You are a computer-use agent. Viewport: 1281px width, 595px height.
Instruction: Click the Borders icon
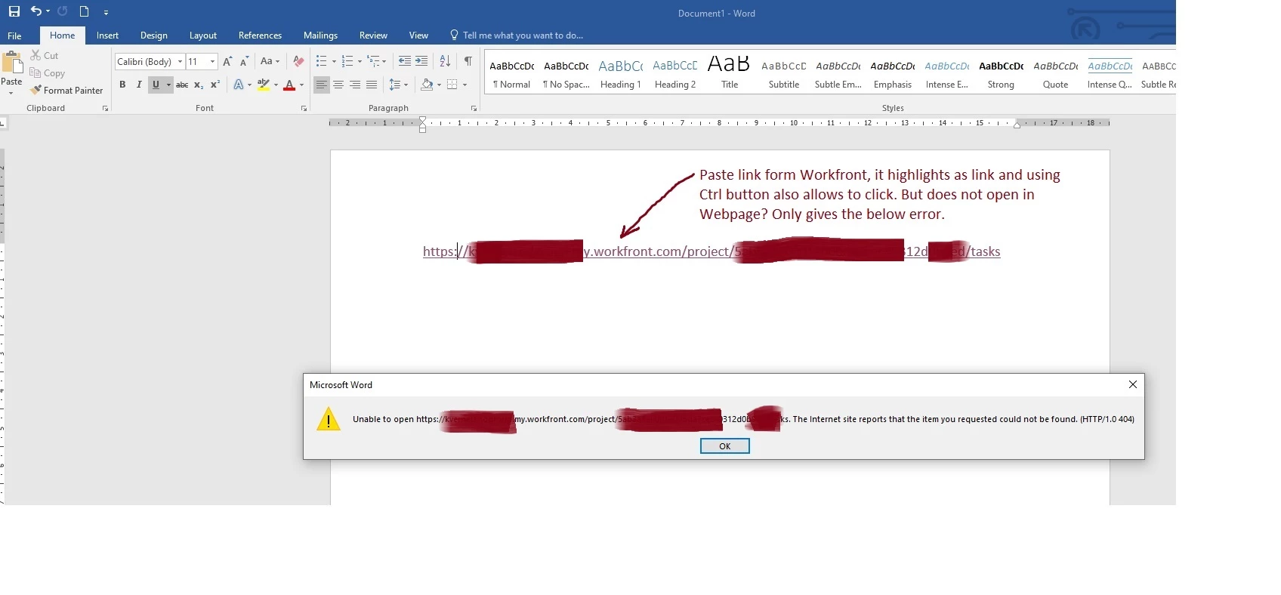click(x=452, y=85)
